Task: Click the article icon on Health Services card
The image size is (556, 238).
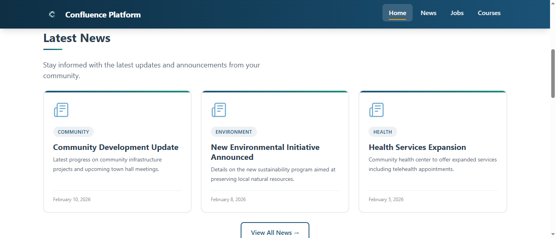Action: pos(376,110)
